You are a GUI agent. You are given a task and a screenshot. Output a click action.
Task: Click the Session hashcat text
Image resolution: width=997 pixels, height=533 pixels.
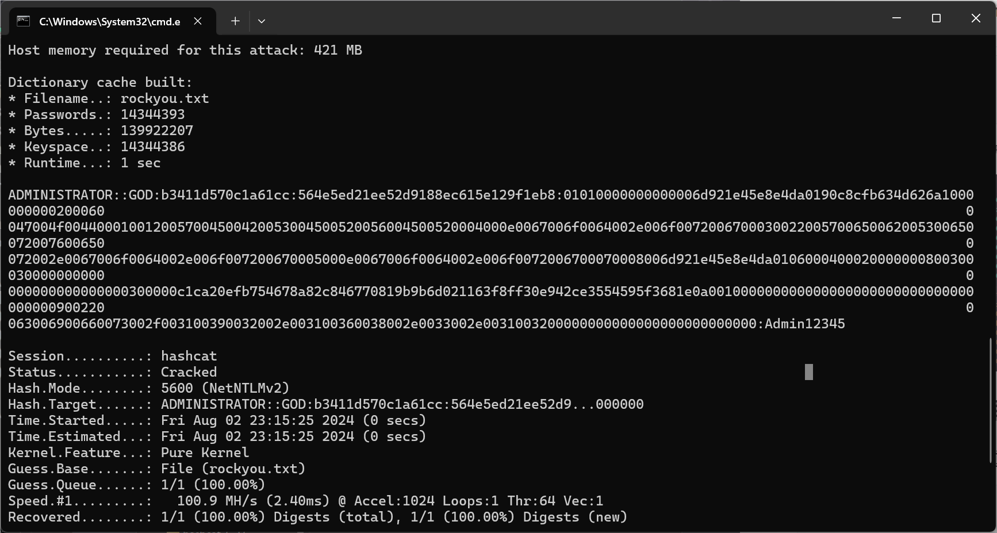click(189, 356)
